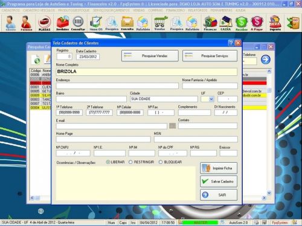This screenshot has height=226, width=302.
Task: Open the Produtos toolbox icon
Action: click(x=63, y=23)
